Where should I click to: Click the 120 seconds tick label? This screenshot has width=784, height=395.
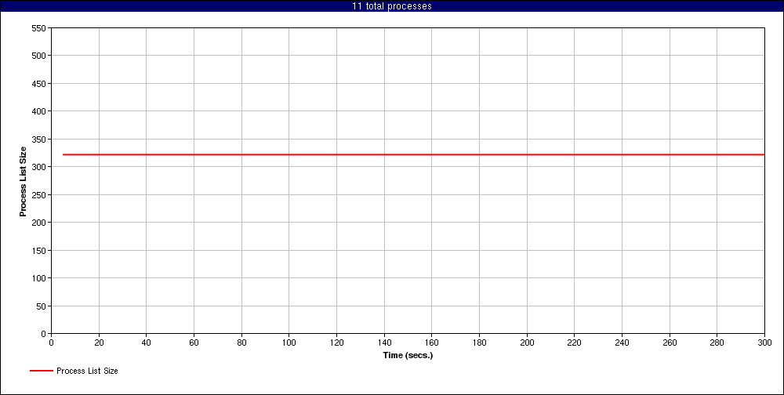point(336,342)
